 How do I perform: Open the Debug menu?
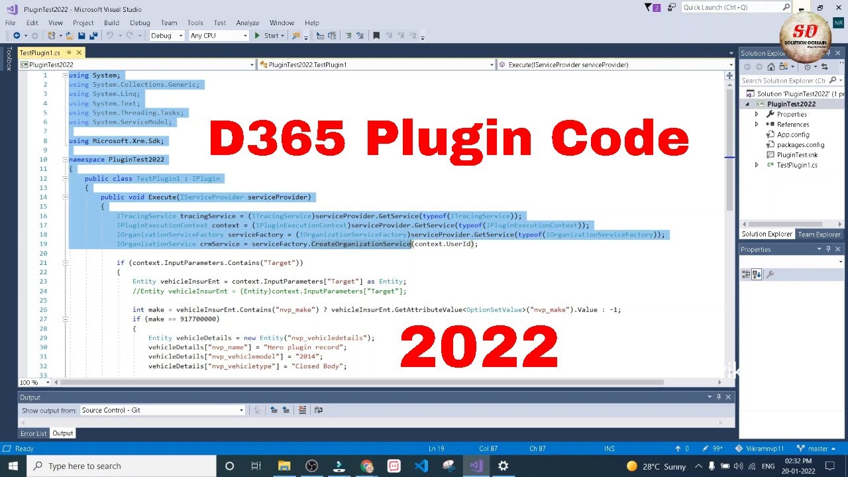click(140, 23)
